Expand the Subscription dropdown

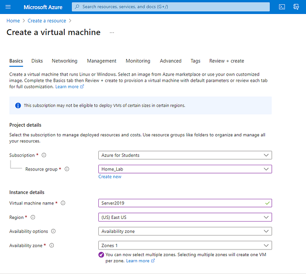185,155
